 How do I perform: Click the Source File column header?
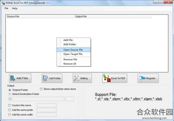(x=40, y=17)
